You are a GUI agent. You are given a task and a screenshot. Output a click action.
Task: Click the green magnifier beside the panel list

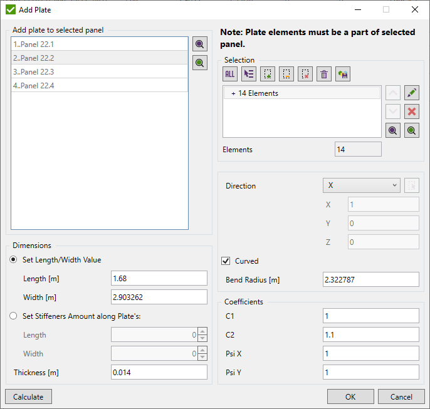[199, 63]
